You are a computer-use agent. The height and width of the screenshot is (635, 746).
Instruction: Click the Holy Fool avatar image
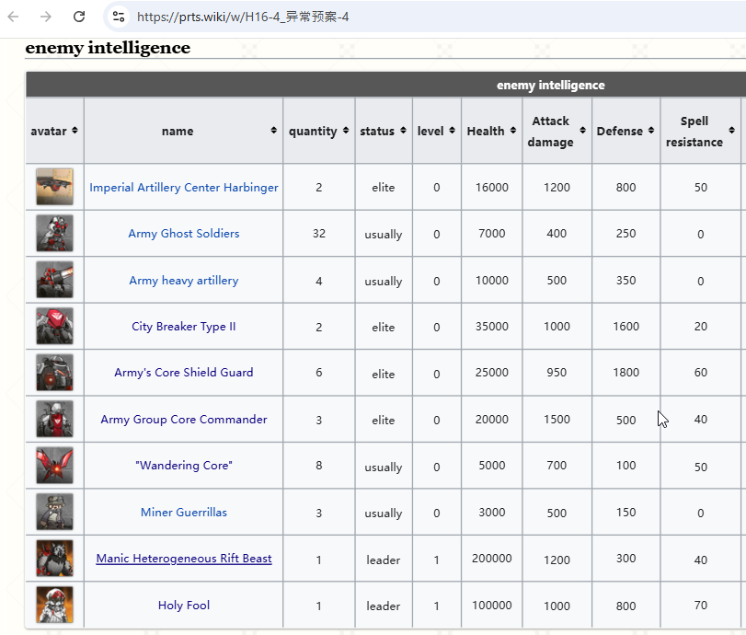[54, 606]
